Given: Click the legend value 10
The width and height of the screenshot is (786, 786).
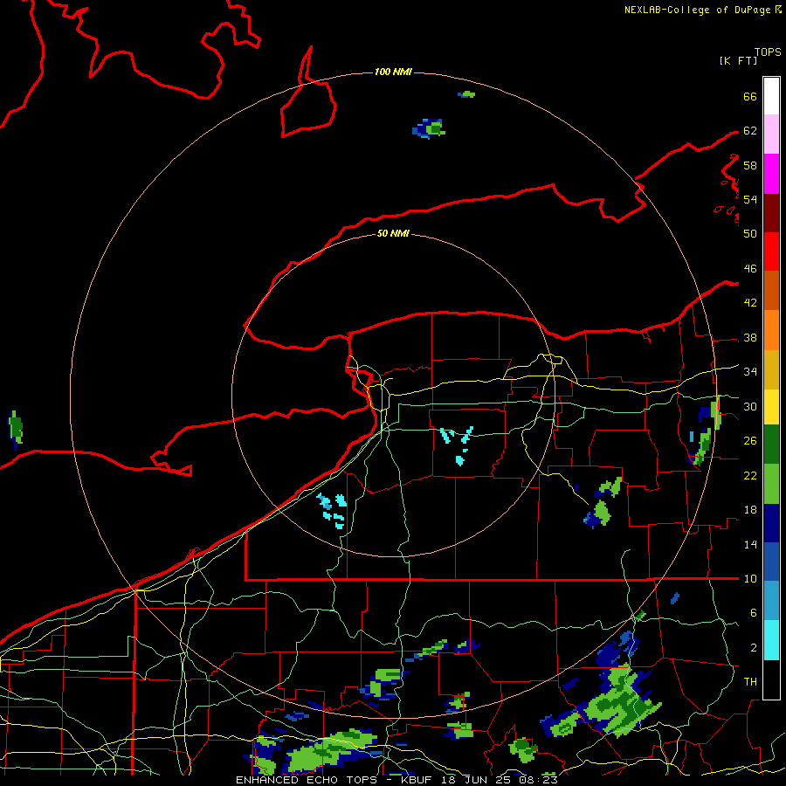Looking at the screenshot, I should click(750, 578).
